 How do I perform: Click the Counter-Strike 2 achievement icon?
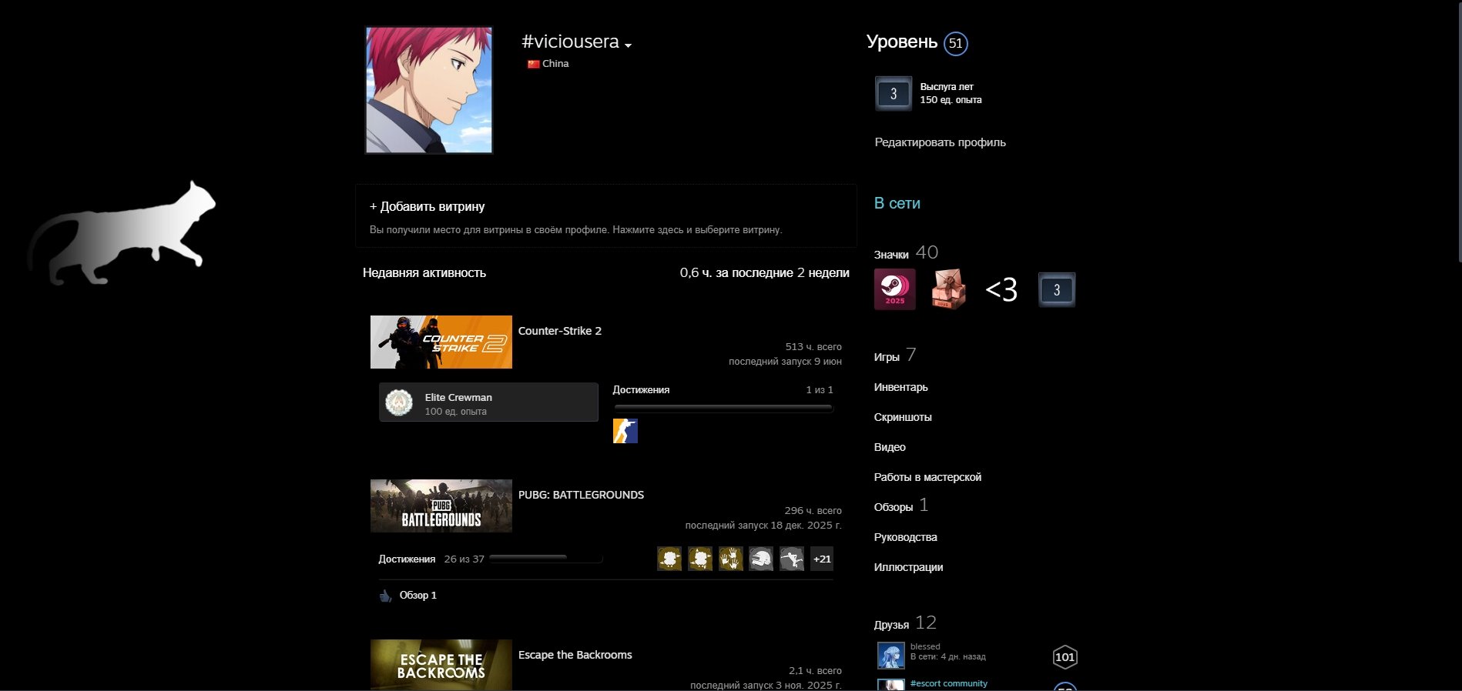click(x=625, y=431)
